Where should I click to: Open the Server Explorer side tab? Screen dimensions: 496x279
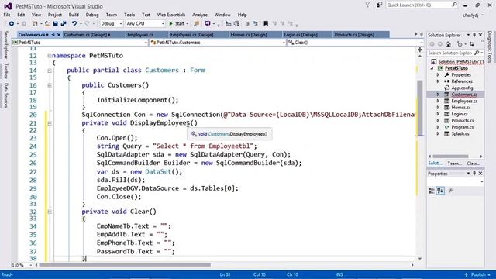click(x=6, y=45)
